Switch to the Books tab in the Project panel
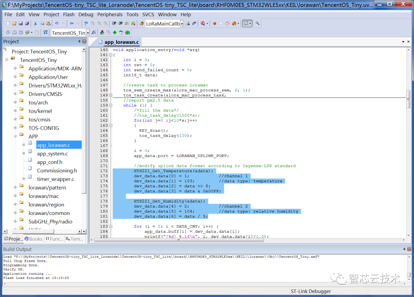 point(33,239)
